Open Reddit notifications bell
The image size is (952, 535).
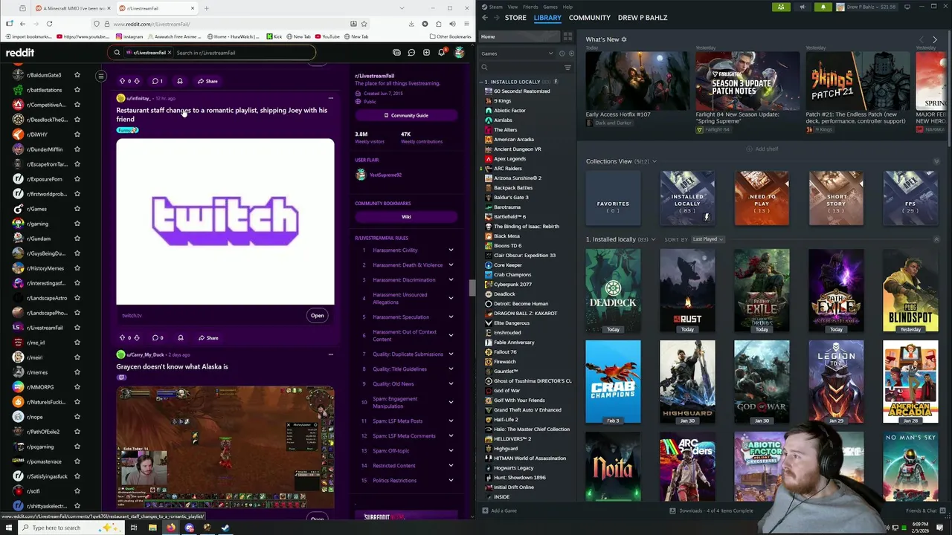[x=441, y=53]
